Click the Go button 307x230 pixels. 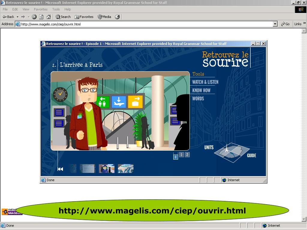(285, 24)
